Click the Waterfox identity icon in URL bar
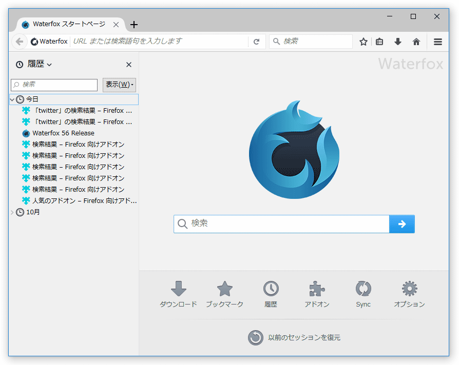This screenshot has width=459, height=365. (x=34, y=42)
